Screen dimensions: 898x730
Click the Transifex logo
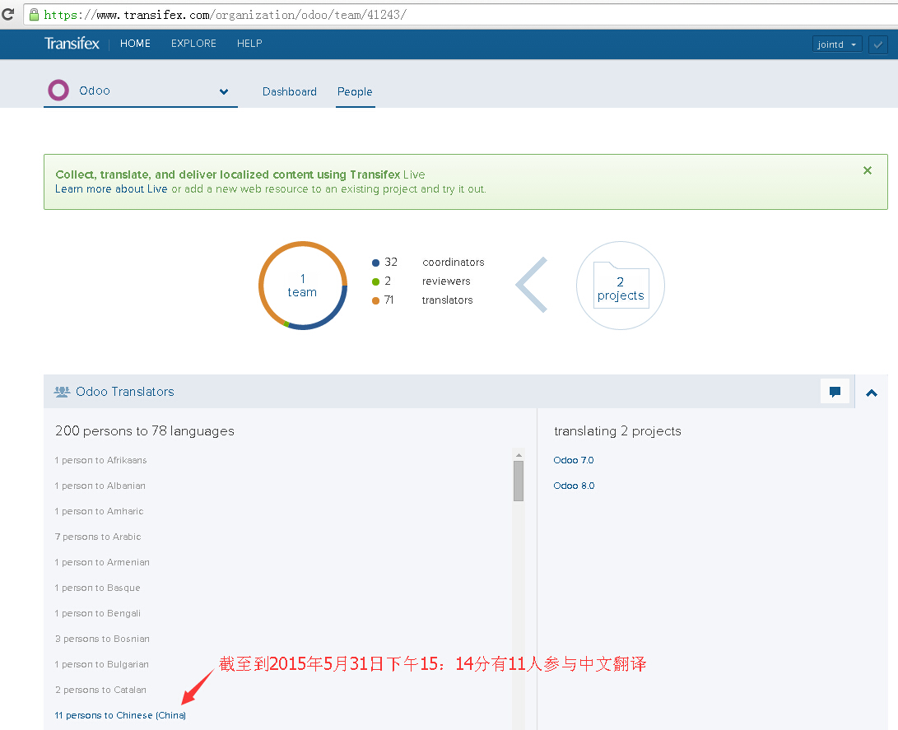pyautogui.click(x=72, y=44)
